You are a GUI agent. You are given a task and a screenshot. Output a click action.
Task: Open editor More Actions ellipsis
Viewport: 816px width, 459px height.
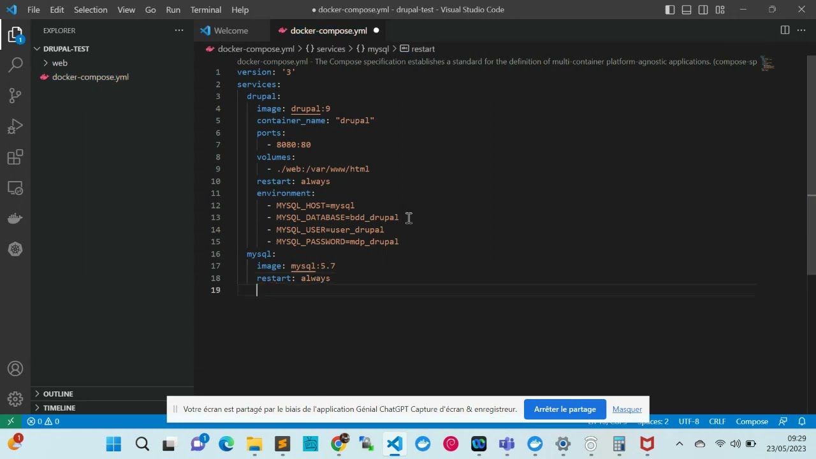(x=802, y=30)
